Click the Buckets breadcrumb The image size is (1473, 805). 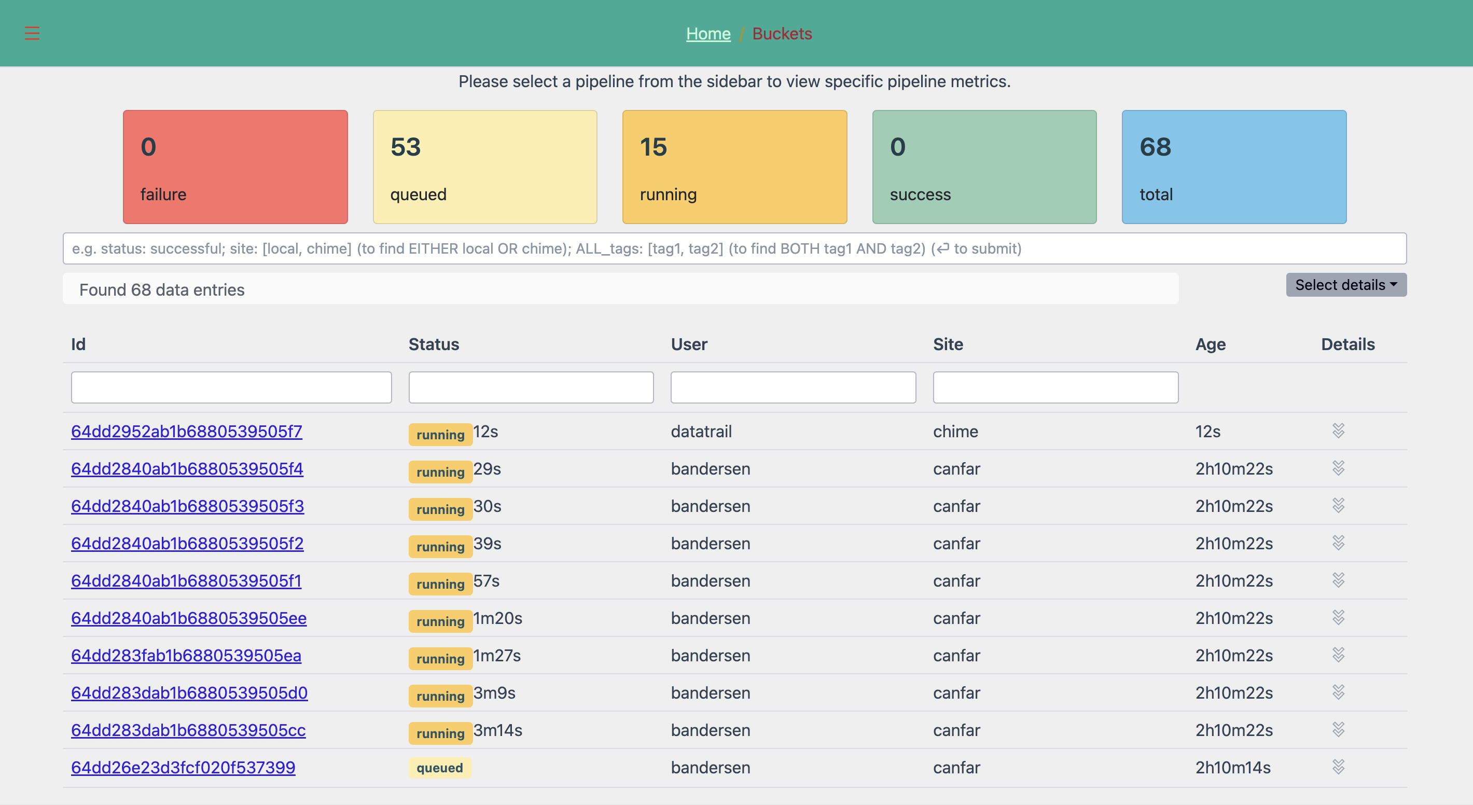(782, 34)
